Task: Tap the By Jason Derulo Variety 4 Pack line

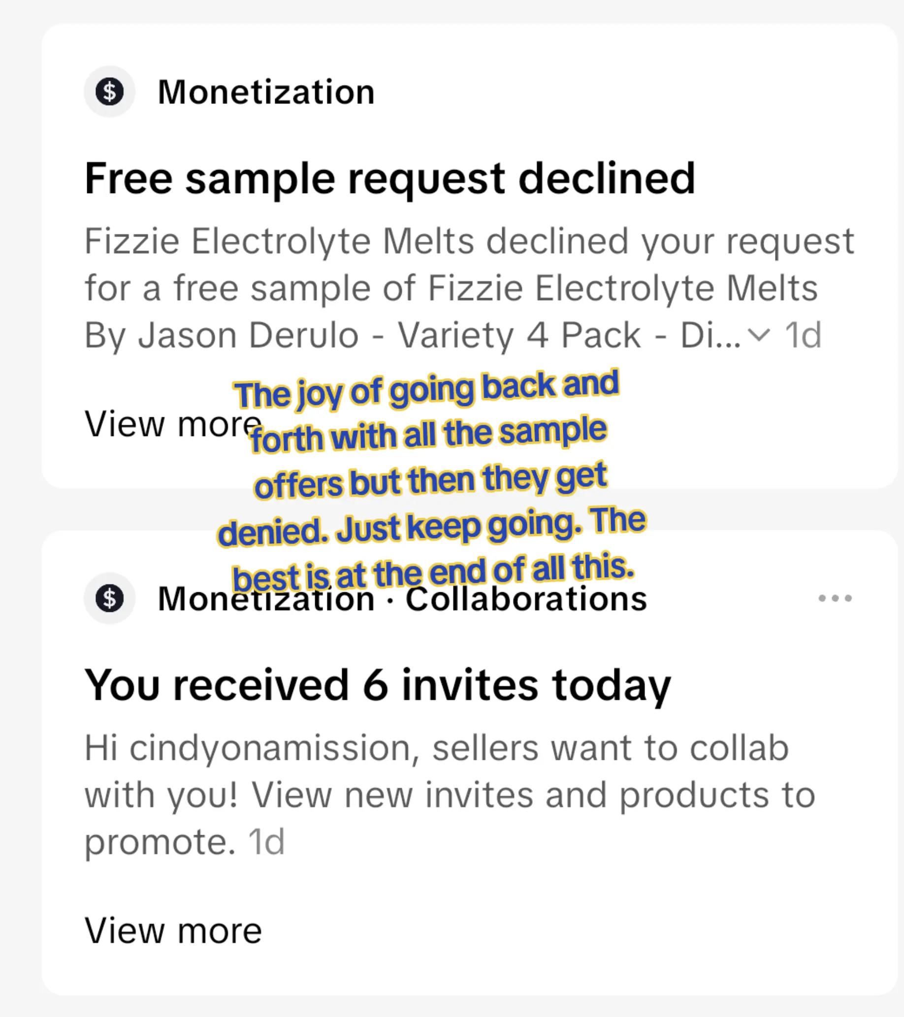Action: [413, 335]
